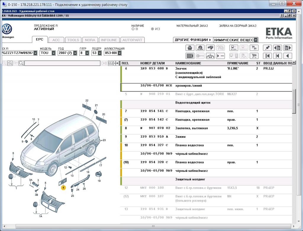Go to next document page icon
Viewport: 303px width, 231px height.
pos(288,48)
